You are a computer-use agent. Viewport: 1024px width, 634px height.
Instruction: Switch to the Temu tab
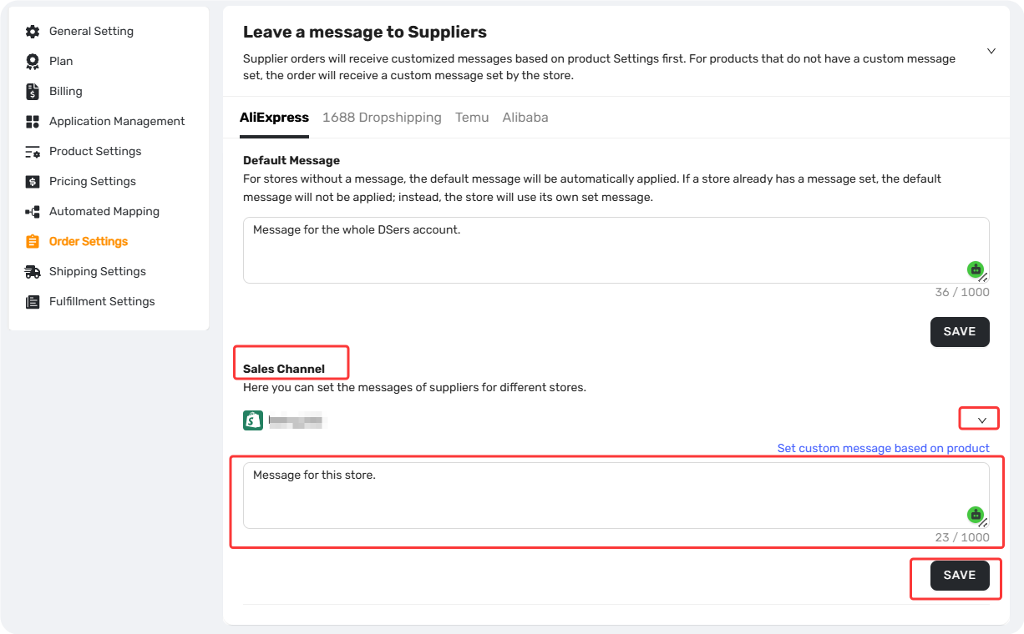pos(472,118)
